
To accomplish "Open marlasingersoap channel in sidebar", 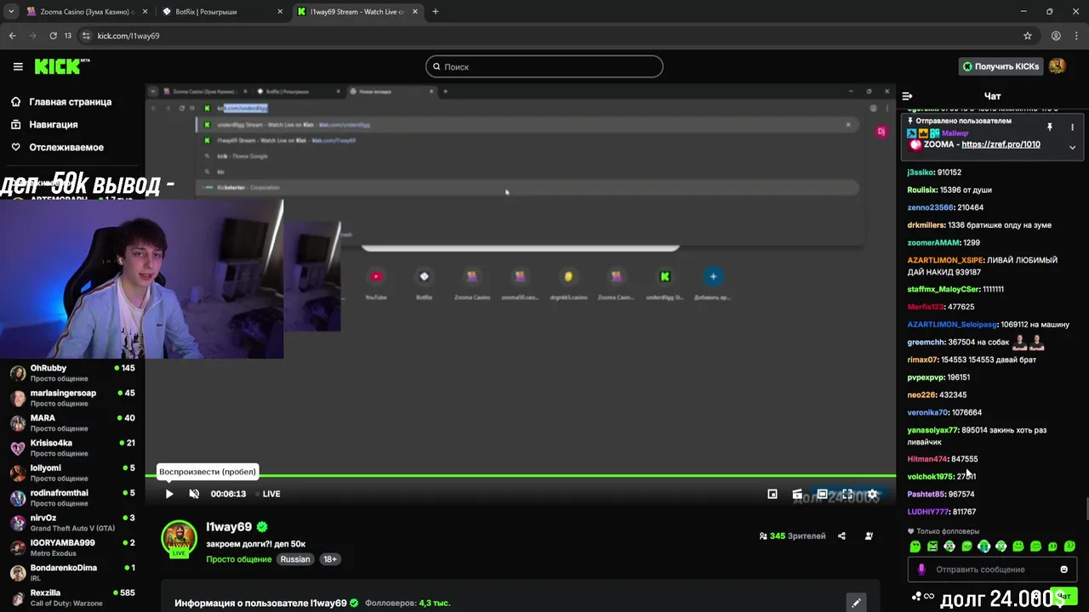I will click(x=72, y=398).
